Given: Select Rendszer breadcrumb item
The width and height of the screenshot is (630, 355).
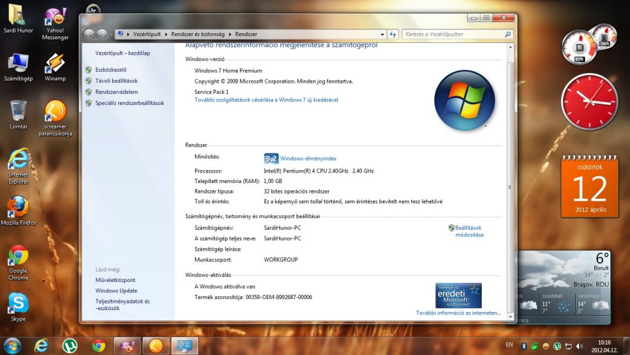Looking at the screenshot, I should [246, 34].
